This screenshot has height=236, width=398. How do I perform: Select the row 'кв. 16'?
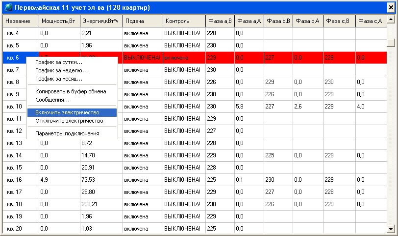pos(21,180)
